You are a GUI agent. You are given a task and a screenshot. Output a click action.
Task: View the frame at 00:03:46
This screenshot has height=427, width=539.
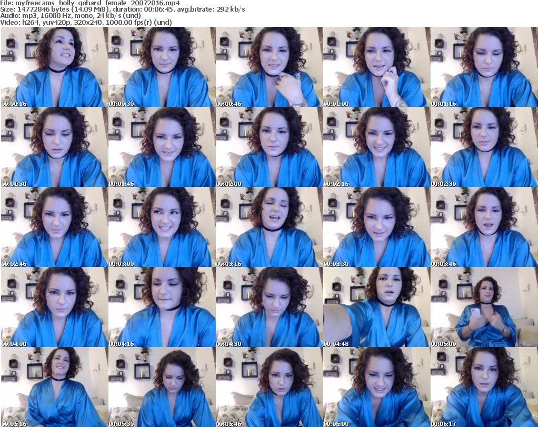click(484, 227)
